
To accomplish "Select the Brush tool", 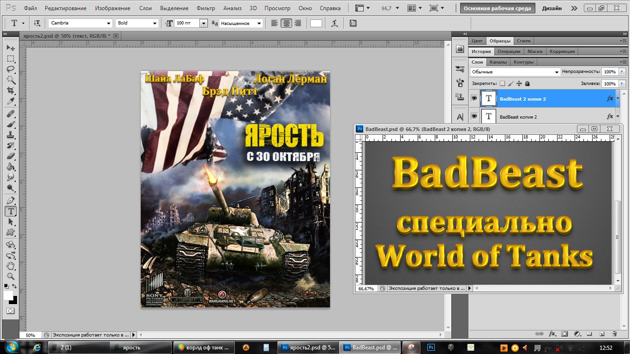I will 11,124.
